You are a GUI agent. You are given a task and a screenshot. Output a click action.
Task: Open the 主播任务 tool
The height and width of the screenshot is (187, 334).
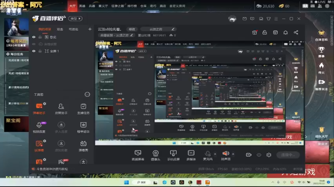(83, 109)
